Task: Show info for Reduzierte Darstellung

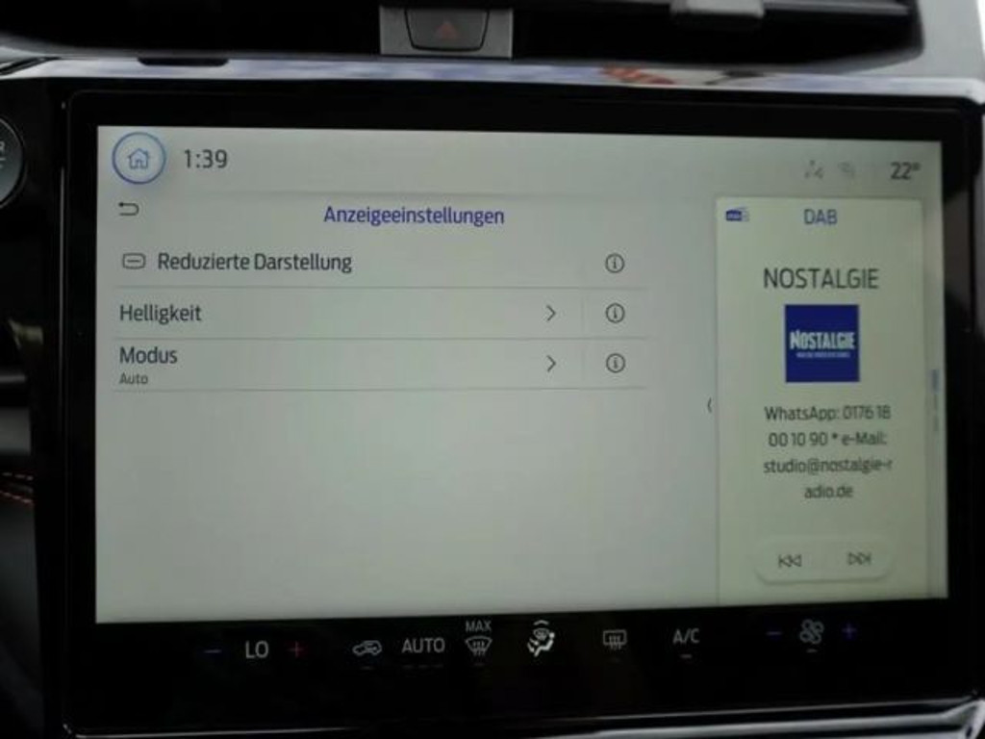Action: (615, 263)
